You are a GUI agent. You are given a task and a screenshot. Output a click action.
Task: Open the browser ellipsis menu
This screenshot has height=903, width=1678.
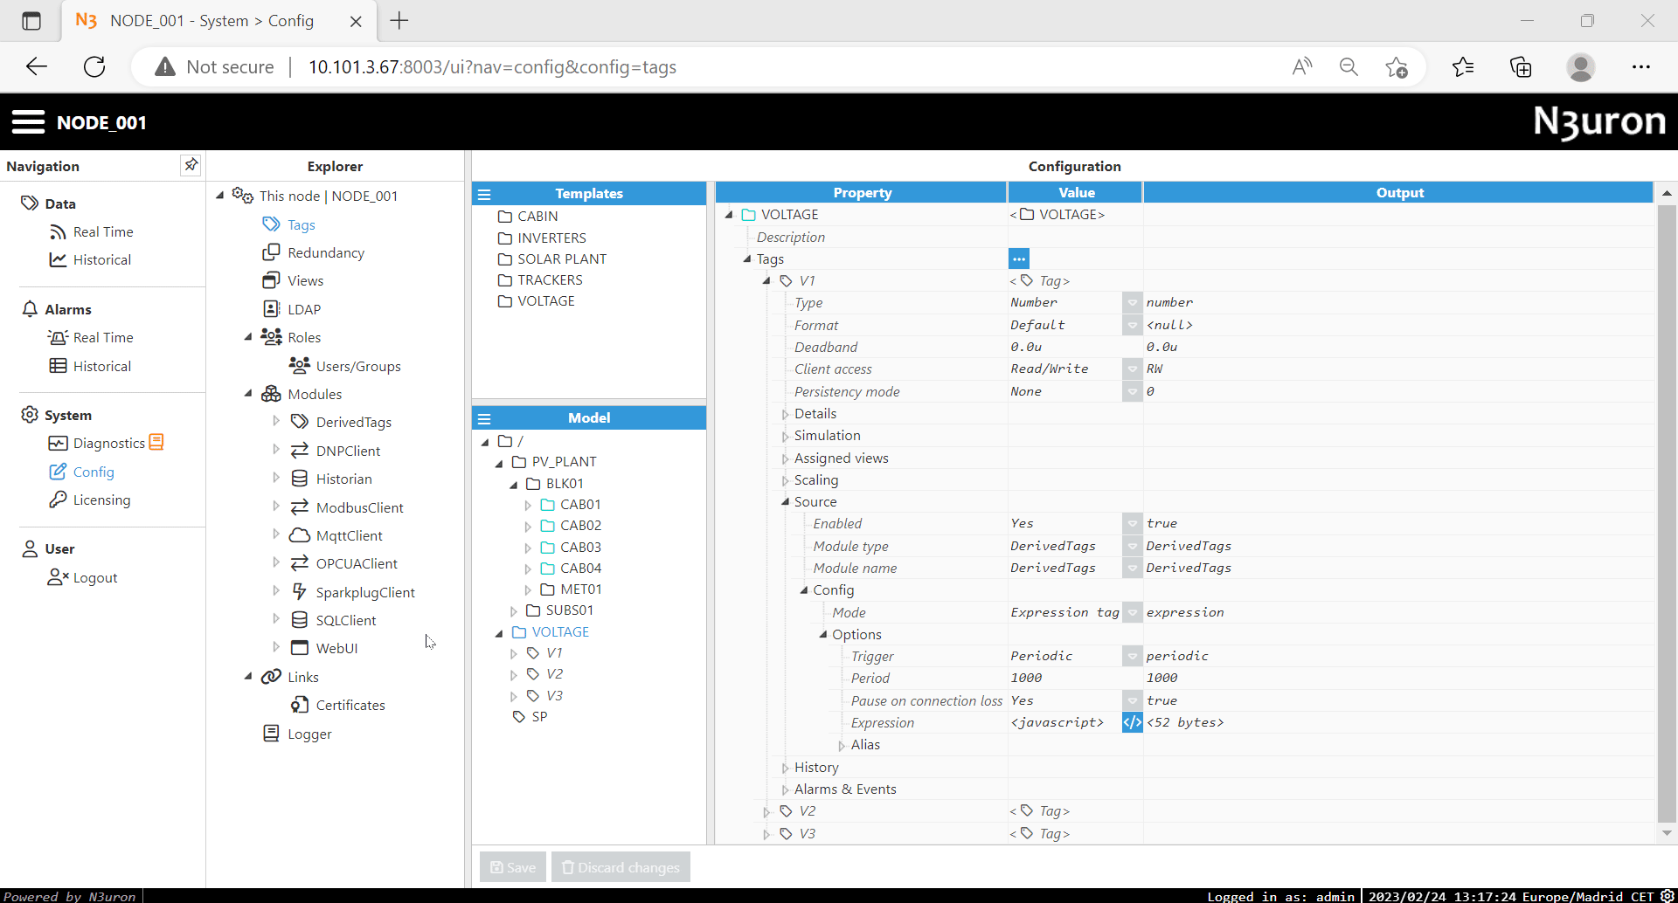[x=1643, y=66]
